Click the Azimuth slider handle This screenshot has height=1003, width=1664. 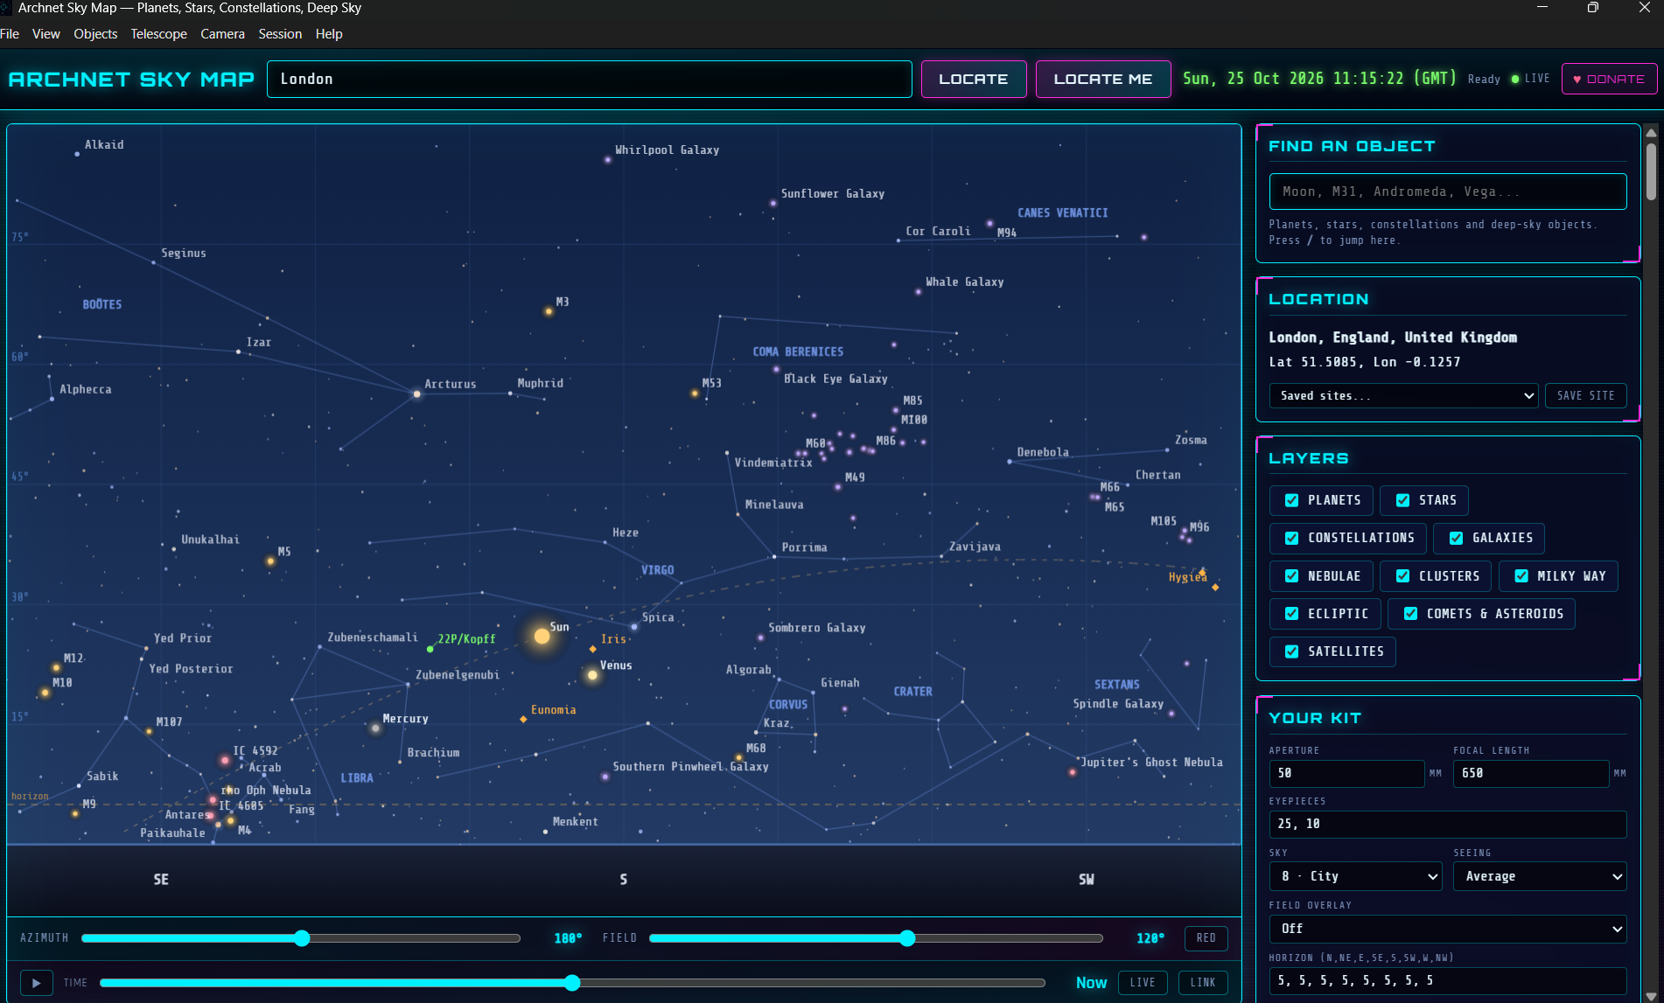click(x=302, y=938)
